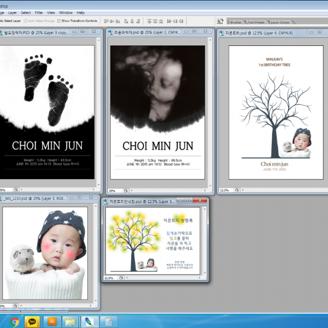Image resolution: width=328 pixels, height=328 pixels.
Task: Open the Window menu
Action: [66, 13]
